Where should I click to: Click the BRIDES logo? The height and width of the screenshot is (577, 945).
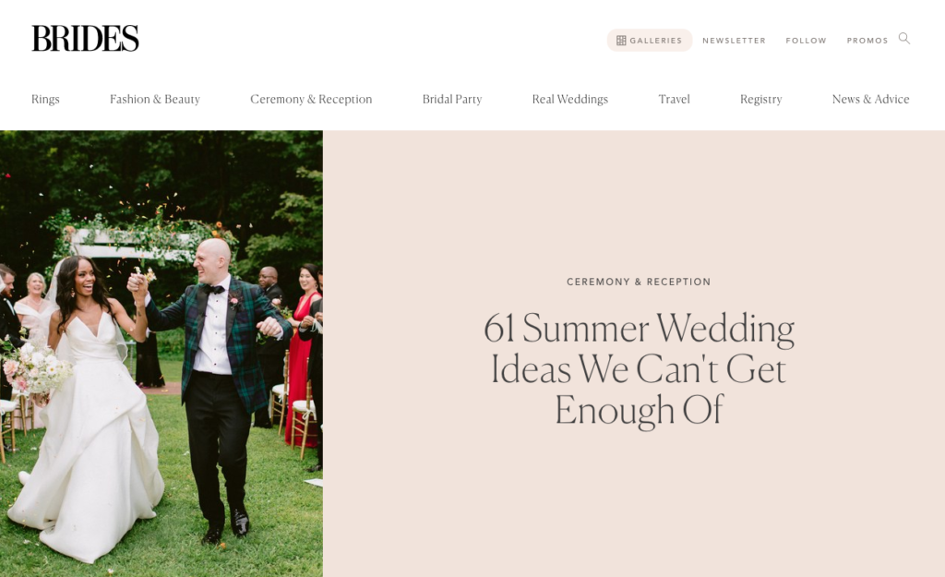pos(85,39)
